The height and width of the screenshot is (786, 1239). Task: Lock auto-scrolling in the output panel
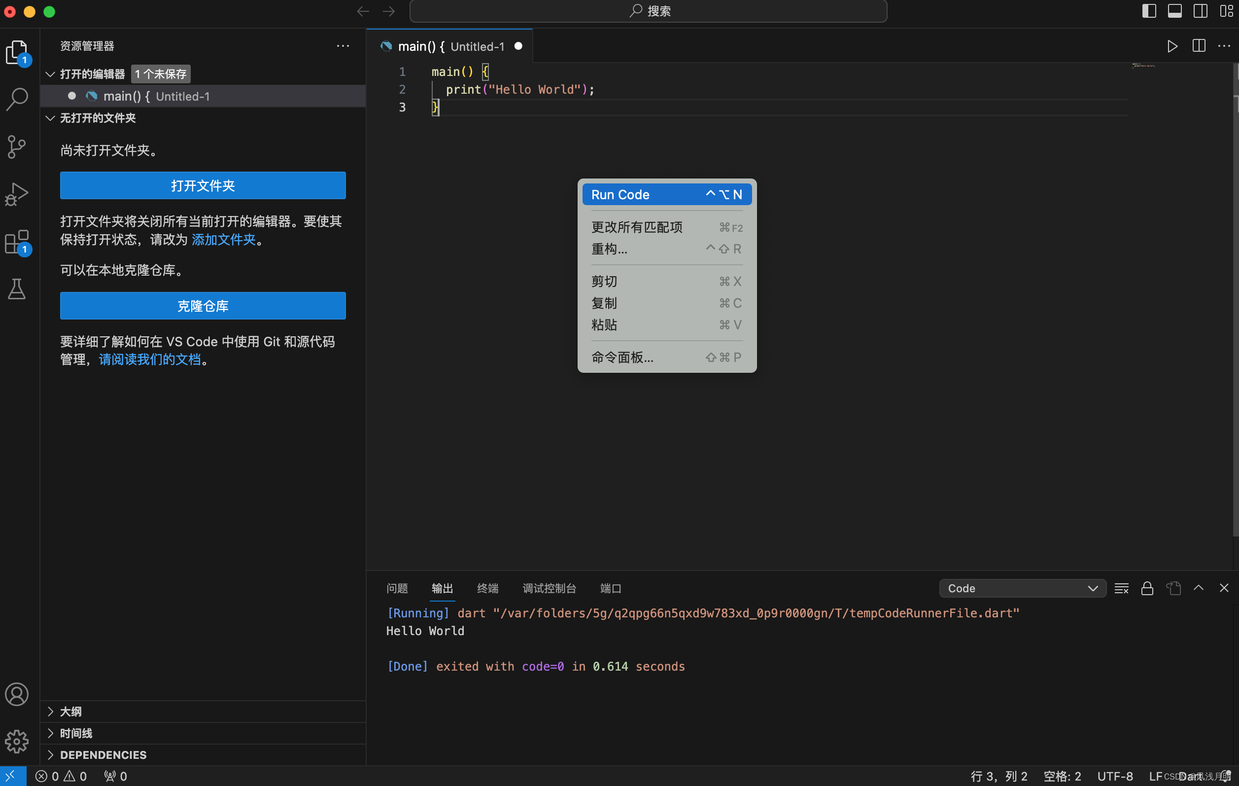pos(1147,588)
